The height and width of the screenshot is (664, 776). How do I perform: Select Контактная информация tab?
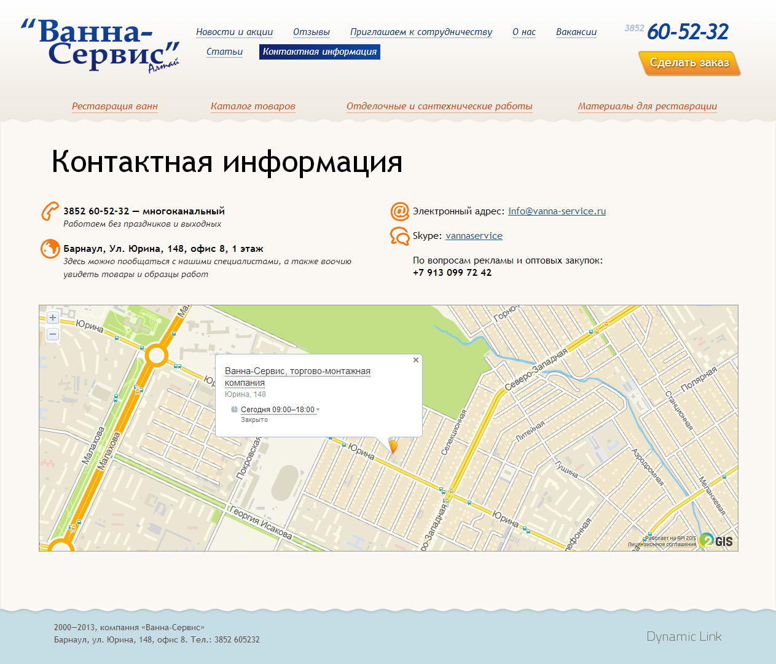pyautogui.click(x=320, y=52)
